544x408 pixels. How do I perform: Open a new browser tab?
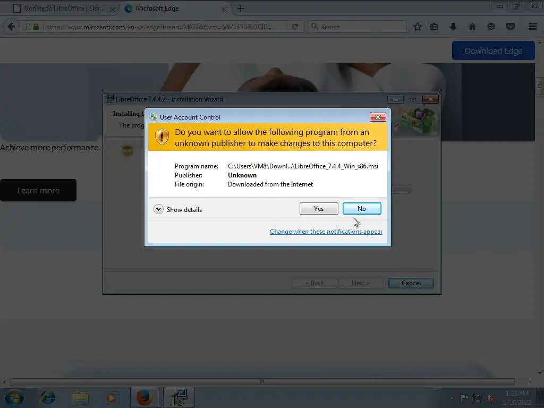(241, 8)
